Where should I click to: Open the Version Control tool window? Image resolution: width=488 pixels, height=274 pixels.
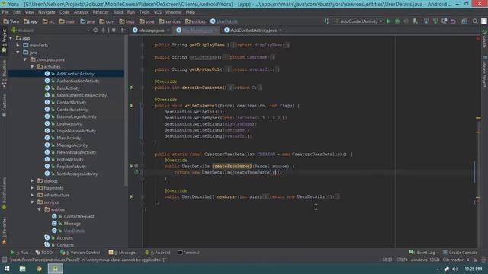point(80,253)
